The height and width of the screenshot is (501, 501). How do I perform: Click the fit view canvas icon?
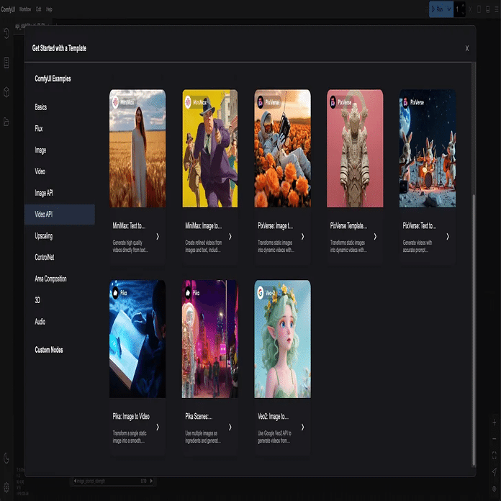495,455
